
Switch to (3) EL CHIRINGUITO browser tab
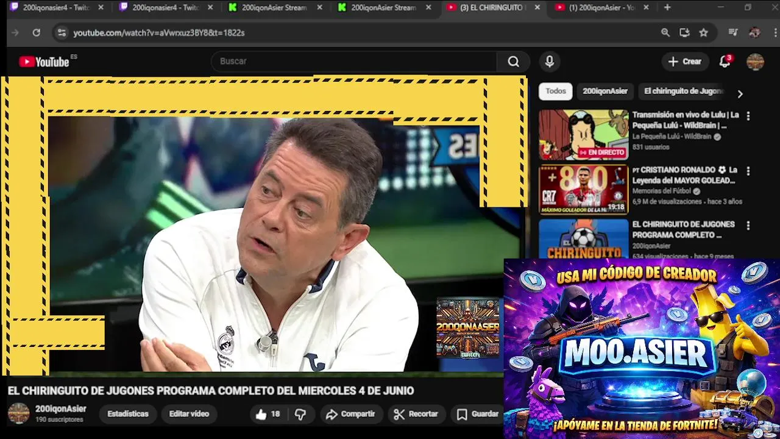point(492,7)
